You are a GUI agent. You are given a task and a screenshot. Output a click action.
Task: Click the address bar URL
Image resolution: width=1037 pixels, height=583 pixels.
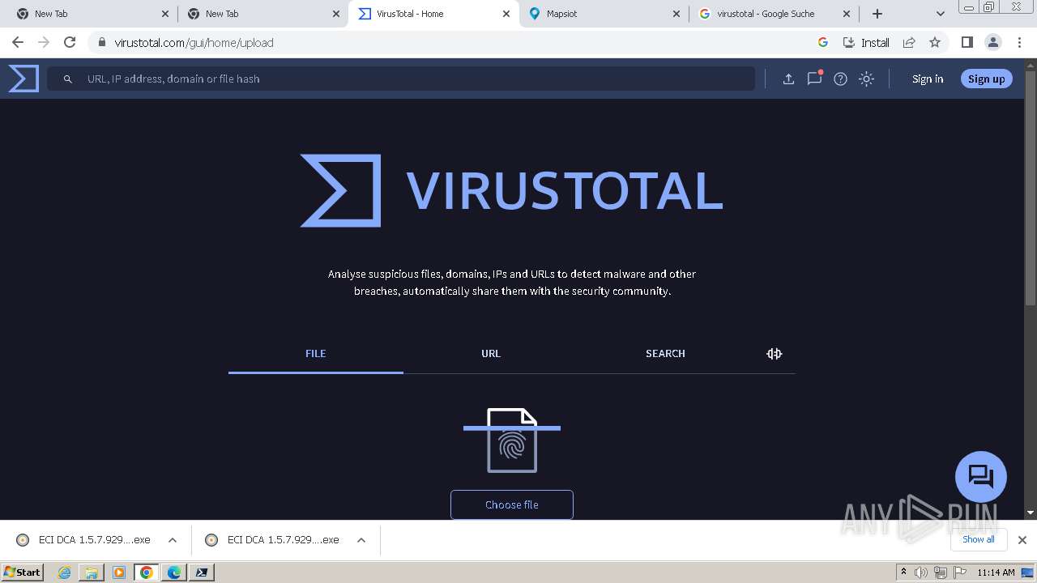[x=194, y=42]
